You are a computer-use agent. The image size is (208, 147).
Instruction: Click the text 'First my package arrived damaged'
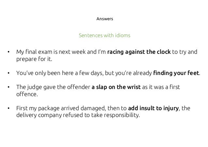(61, 108)
